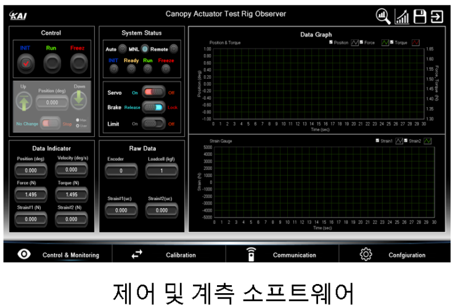458x308 pixels.
Task: Toggle the No Change / Stop switch
Action: 51,123
